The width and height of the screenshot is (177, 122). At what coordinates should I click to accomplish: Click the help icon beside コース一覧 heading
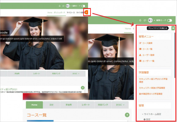127,115
